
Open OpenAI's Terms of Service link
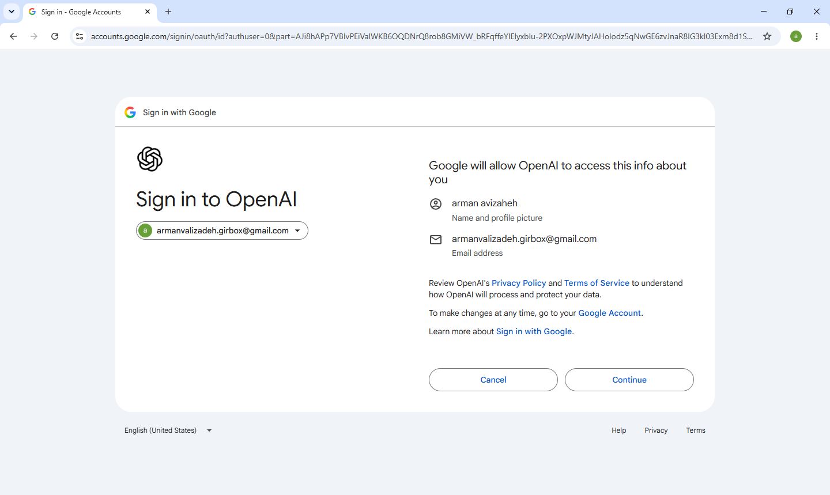coord(597,283)
